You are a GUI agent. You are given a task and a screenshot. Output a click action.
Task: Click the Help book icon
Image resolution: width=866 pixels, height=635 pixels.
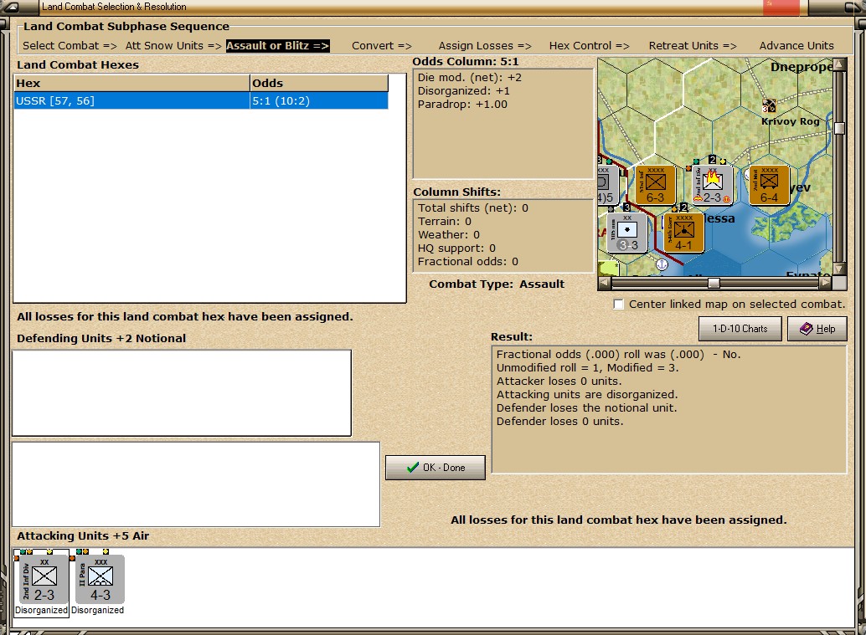[x=807, y=328]
